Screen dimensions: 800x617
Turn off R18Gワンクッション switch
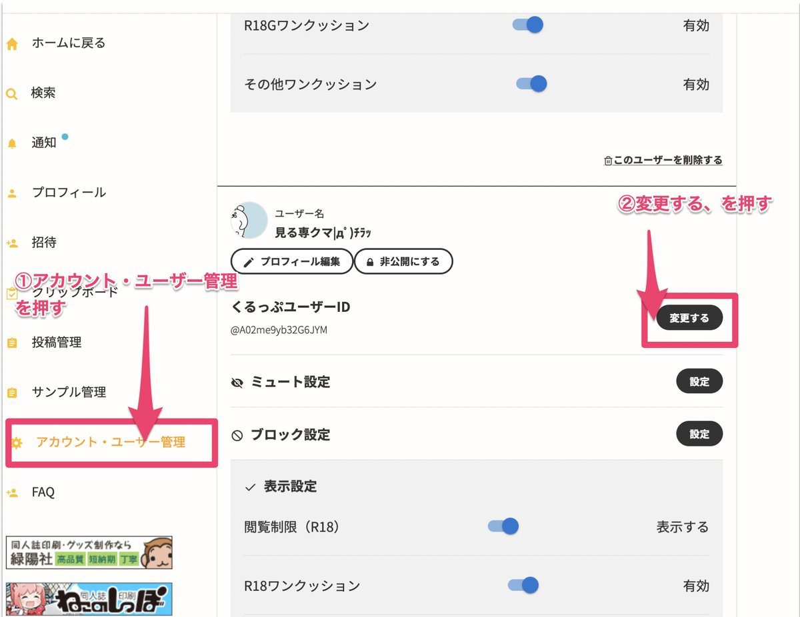pyautogui.click(x=528, y=25)
